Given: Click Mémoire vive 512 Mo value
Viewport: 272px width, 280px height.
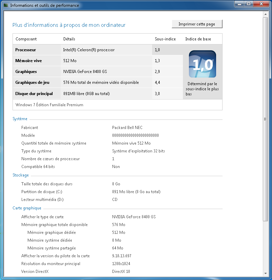Looking at the screenshot, I should pos(131,143).
